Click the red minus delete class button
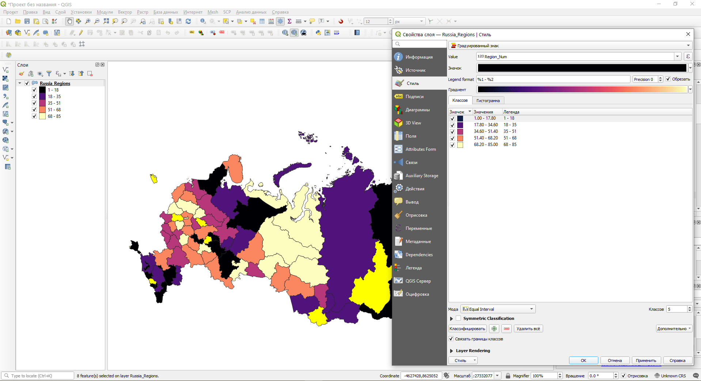This screenshot has width=701, height=381. [506, 329]
